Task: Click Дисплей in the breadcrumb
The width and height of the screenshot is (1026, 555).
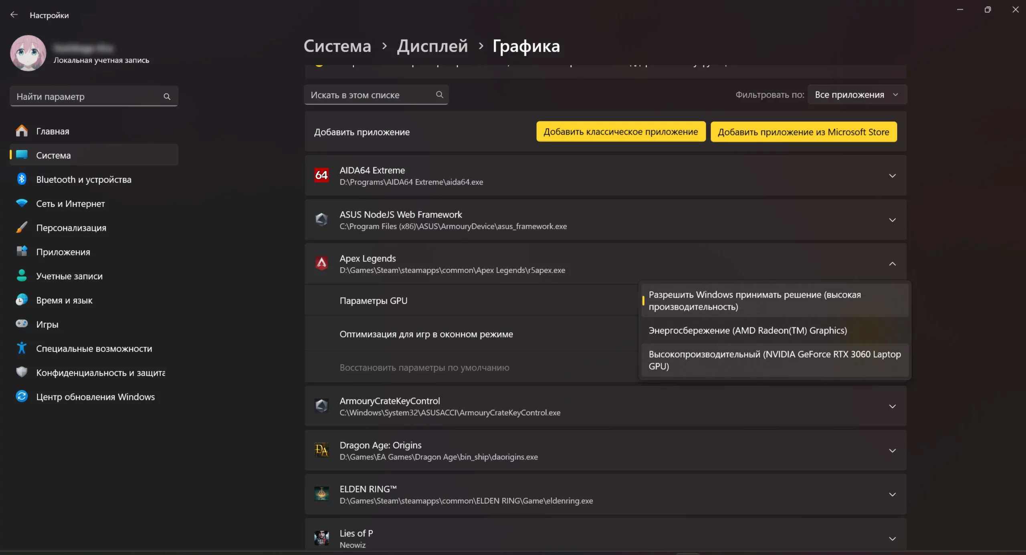Action: coord(432,46)
